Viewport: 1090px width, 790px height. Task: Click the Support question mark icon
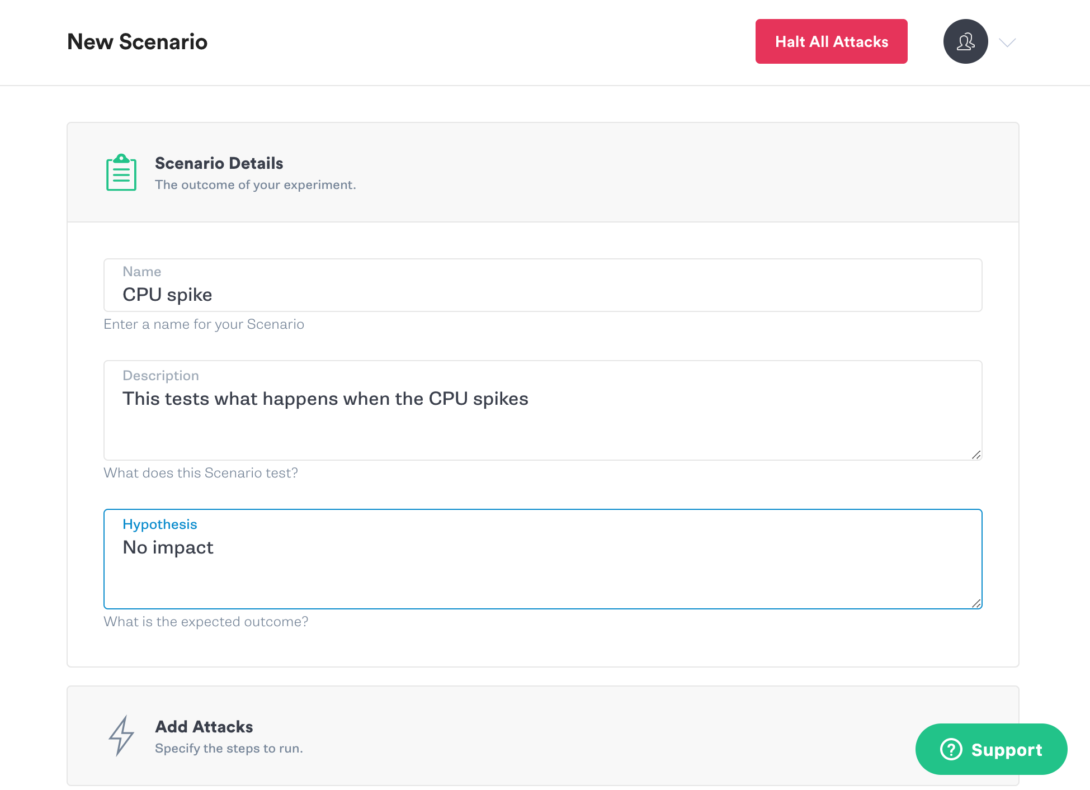coord(951,749)
